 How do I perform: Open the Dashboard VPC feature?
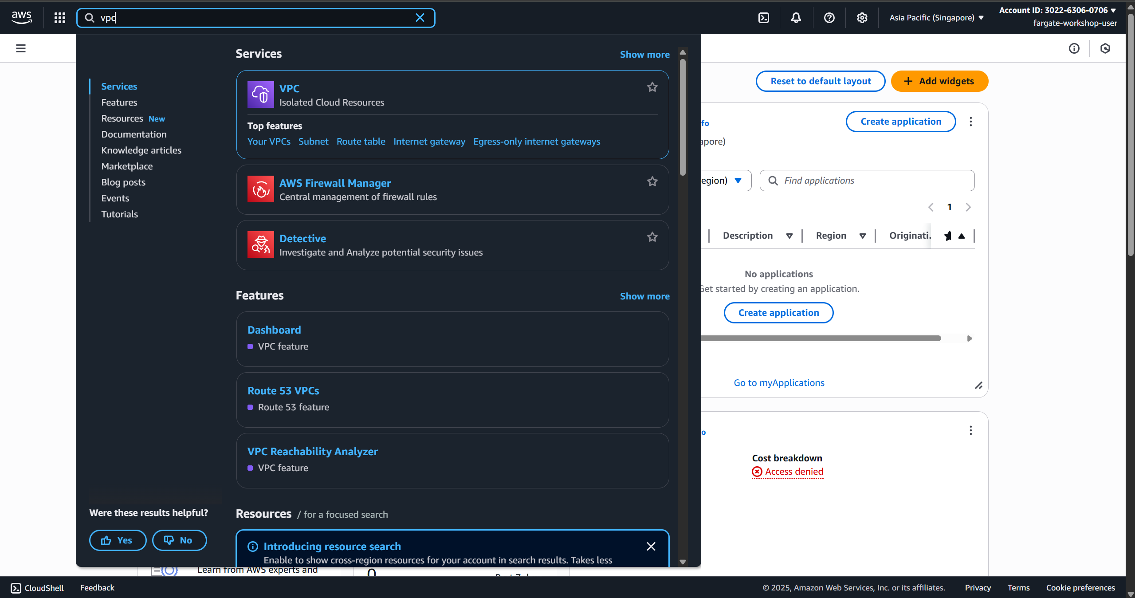tap(274, 330)
